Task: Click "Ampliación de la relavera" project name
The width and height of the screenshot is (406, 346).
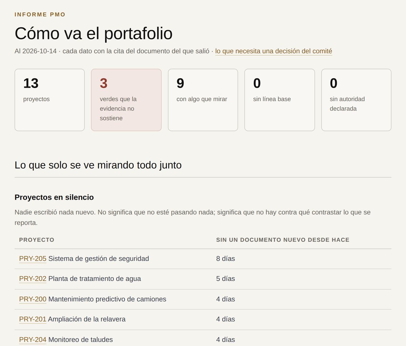Action: (x=87, y=319)
